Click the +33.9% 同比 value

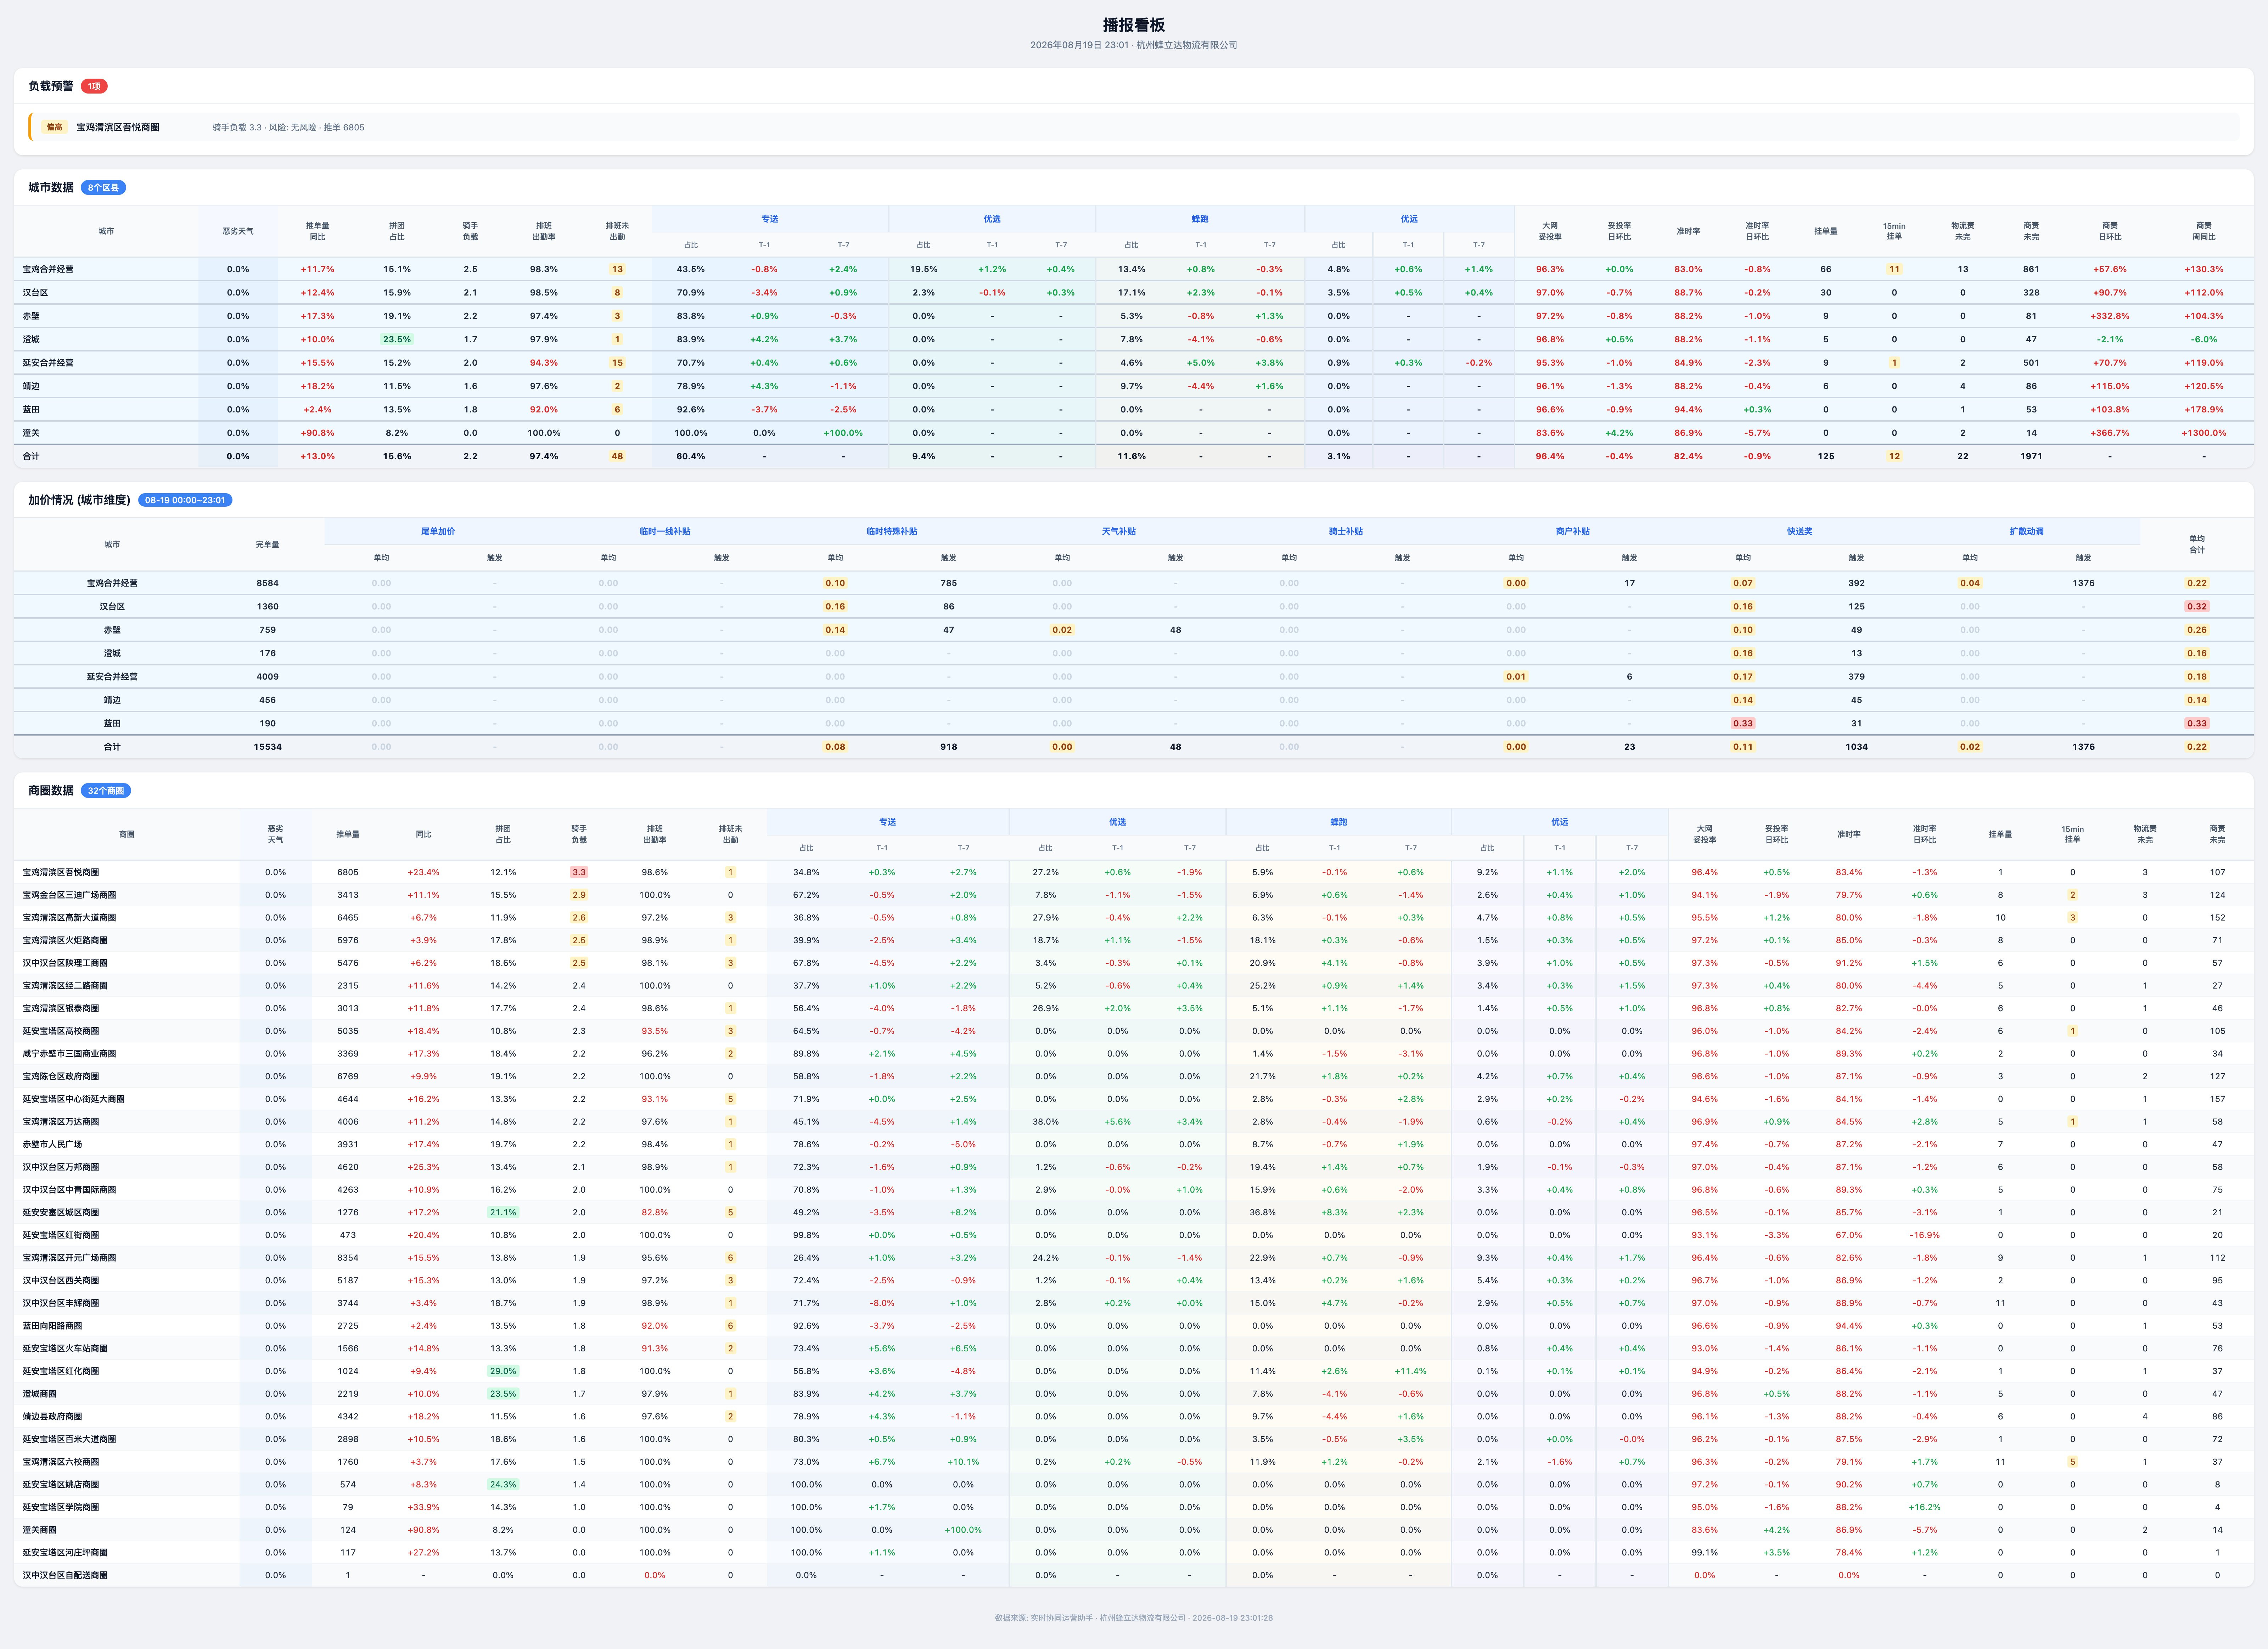click(x=423, y=1507)
